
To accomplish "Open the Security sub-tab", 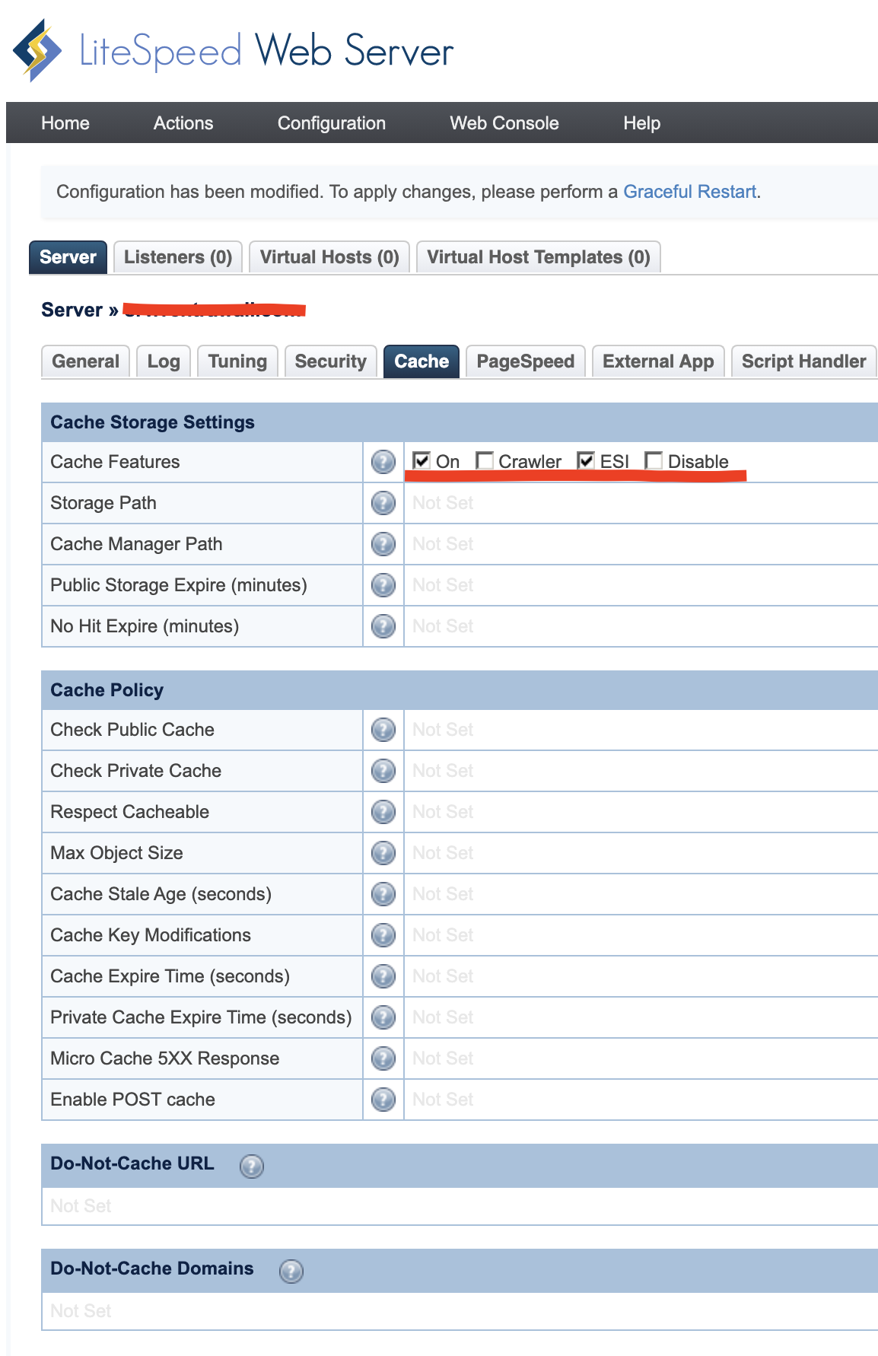I will pyautogui.click(x=331, y=361).
